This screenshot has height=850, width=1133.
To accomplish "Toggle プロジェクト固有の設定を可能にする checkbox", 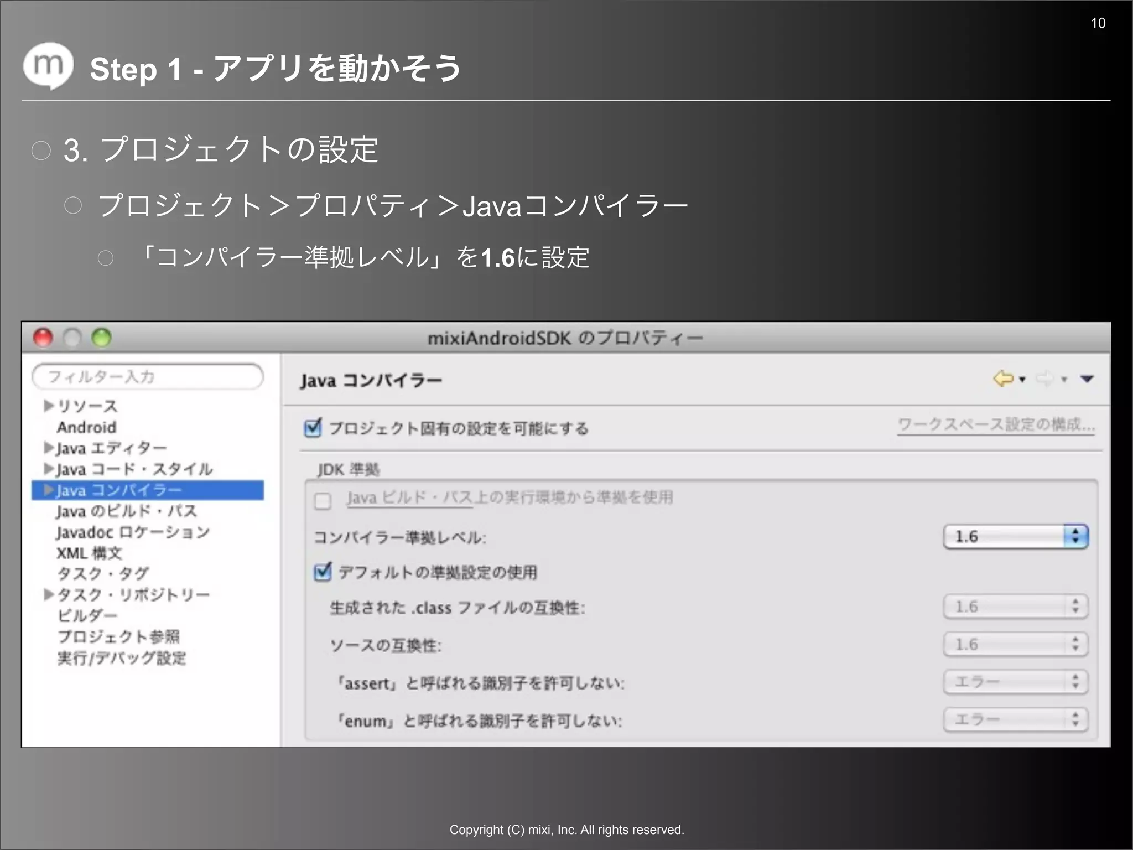I will pyautogui.click(x=313, y=428).
